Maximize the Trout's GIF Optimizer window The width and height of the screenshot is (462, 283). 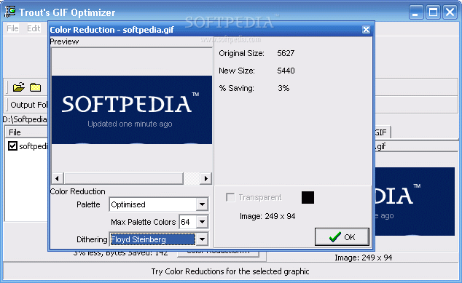pos(433,12)
